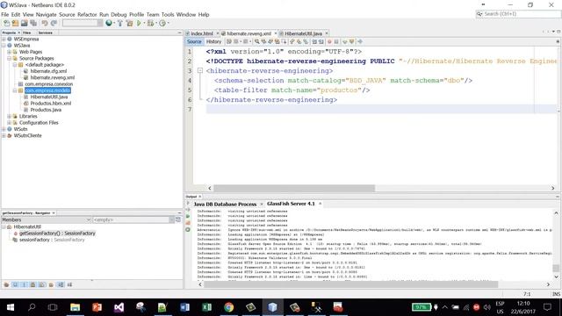Toggle the fifth filter button in Navigator bottom bar
This screenshot has width=562, height=316.
tap(42, 284)
